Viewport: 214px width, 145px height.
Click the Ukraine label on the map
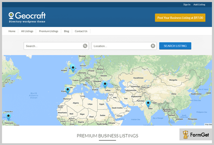tap(104, 76)
